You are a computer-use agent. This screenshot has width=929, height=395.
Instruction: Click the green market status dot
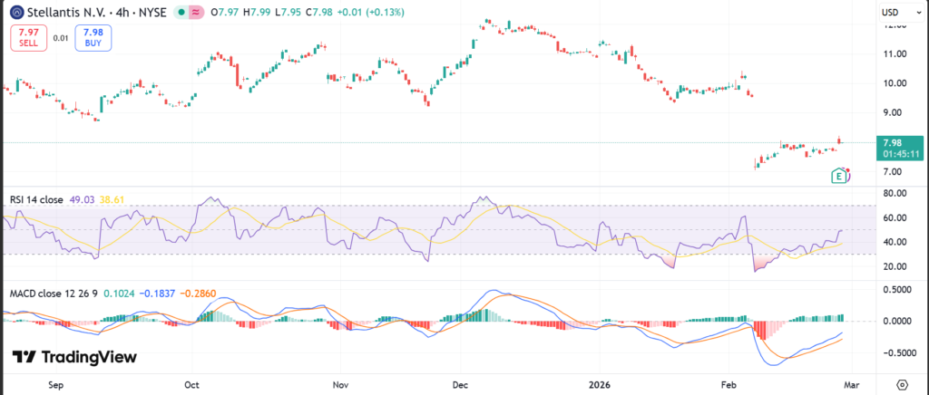pos(181,12)
